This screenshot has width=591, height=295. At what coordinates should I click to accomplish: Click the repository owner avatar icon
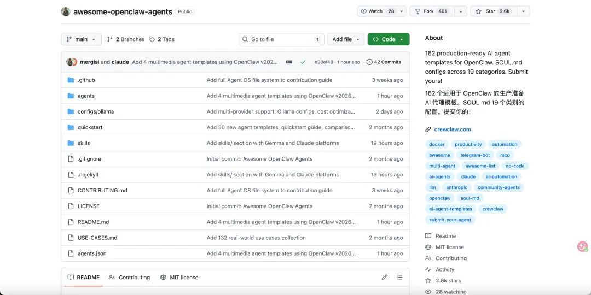click(x=66, y=11)
